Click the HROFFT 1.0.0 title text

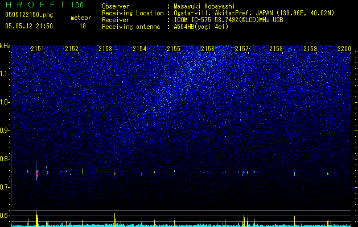click(x=44, y=5)
